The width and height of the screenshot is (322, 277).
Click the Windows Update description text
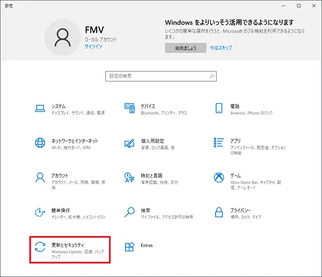click(x=78, y=254)
